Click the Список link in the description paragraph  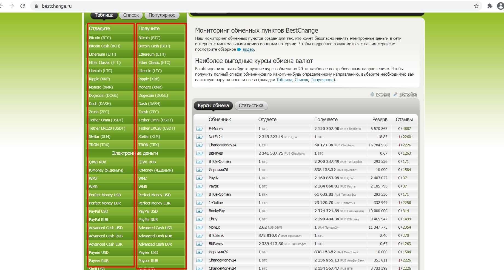point(301,80)
